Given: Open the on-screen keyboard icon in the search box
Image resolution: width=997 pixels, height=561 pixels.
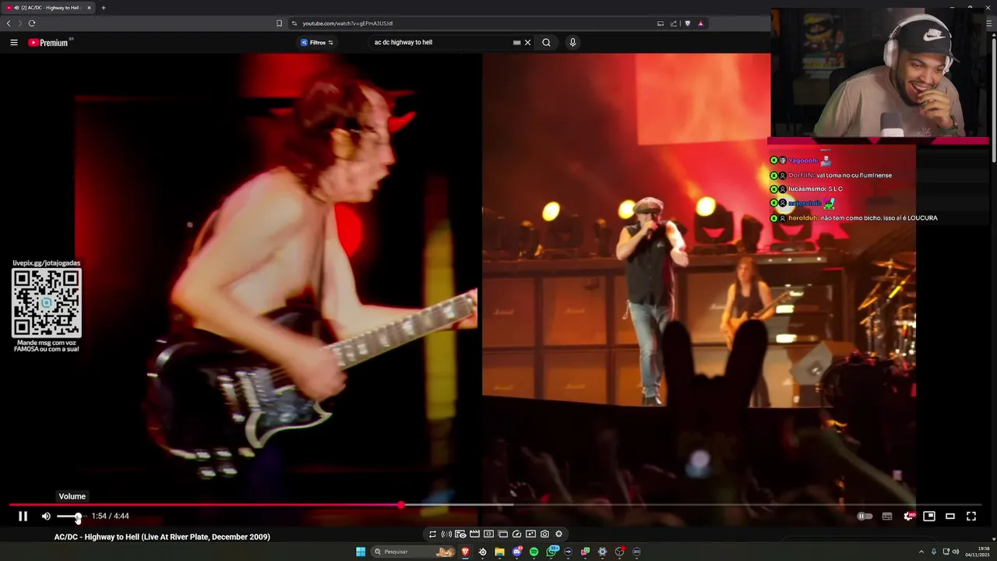Looking at the screenshot, I should tap(516, 43).
